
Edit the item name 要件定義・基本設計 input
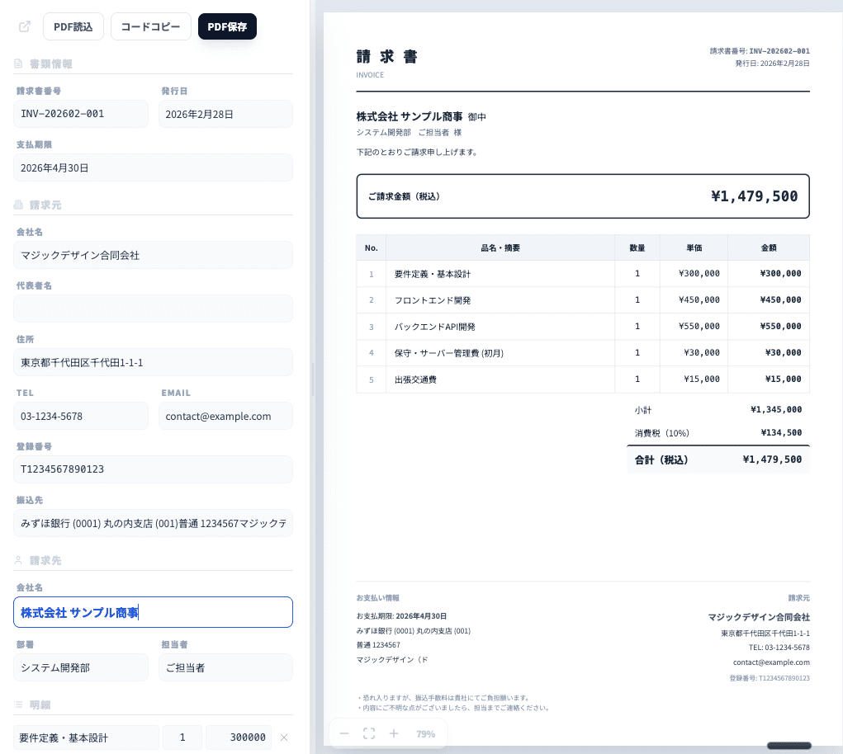86,738
